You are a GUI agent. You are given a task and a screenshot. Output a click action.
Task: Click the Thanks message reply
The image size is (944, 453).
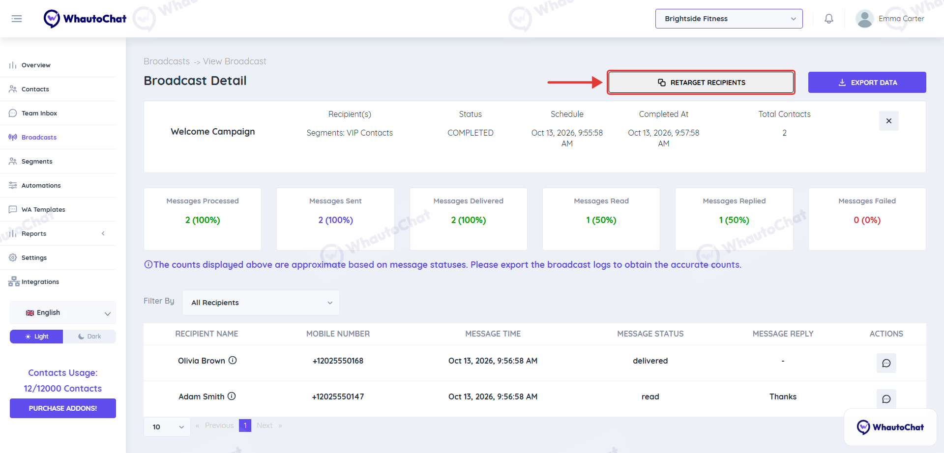click(x=783, y=396)
